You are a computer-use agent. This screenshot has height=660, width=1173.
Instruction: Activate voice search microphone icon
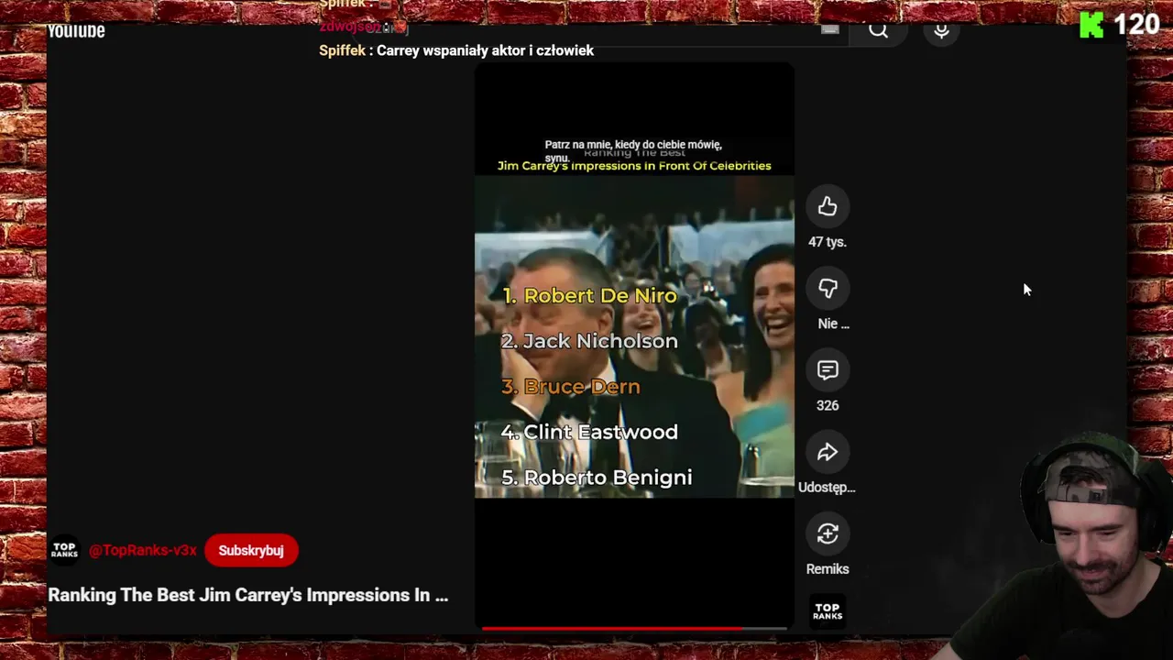click(941, 31)
